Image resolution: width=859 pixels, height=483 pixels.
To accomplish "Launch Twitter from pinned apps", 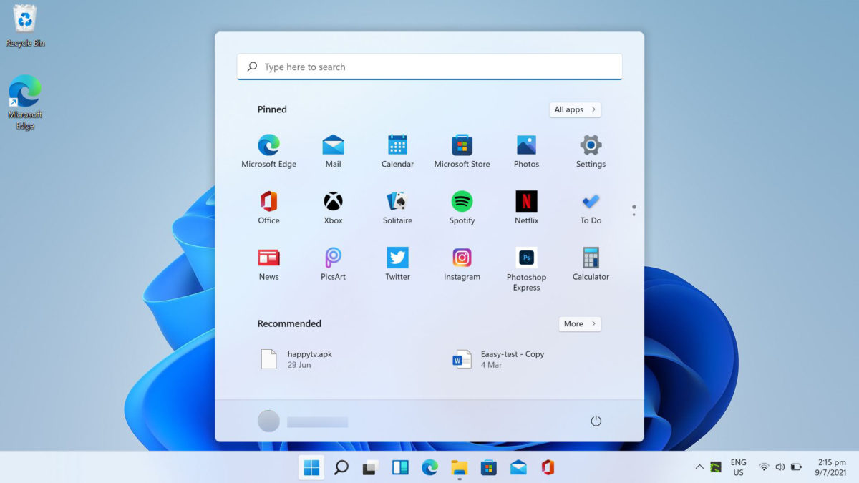I will 397,263.
